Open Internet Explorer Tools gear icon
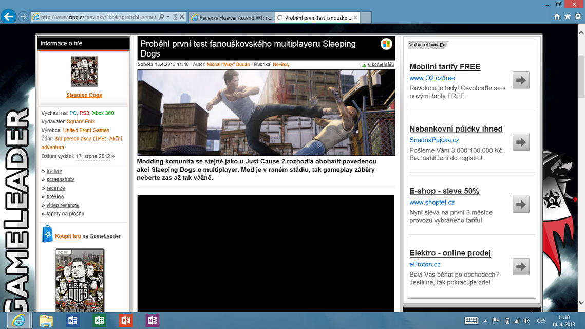This screenshot has height=329, width=585. tap(578, 17)
